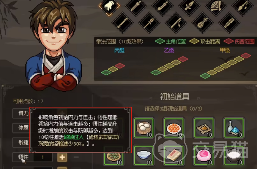The width and height of the screenshot is (257, 169).
Task: Click the 悟性 value field showing 1
Action: 43,157
